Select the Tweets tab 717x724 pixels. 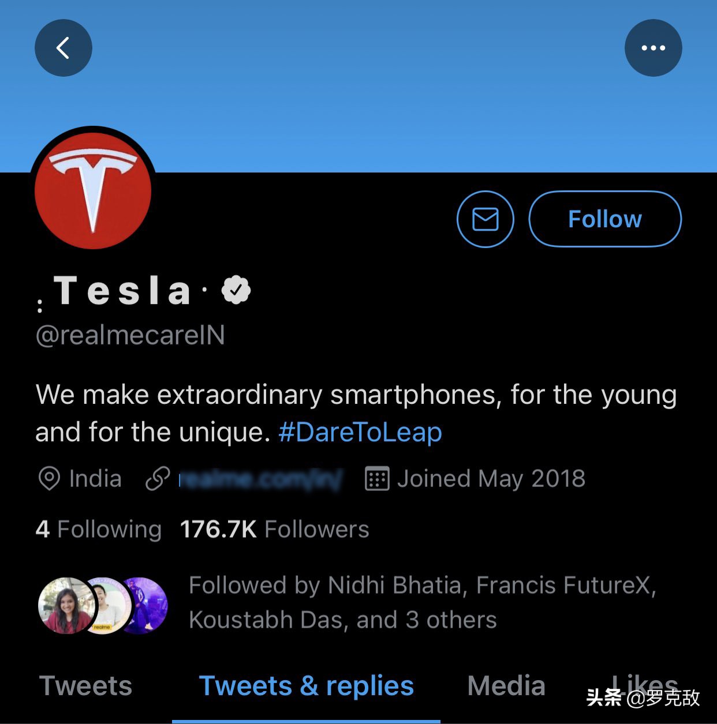coord(85,686)
